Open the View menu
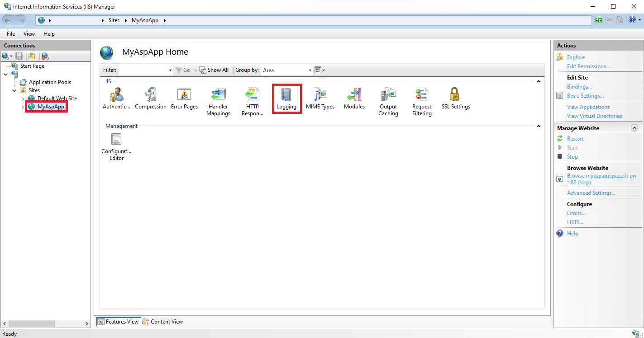The height and width of the screenshot is (338, 644). [29, 34]
